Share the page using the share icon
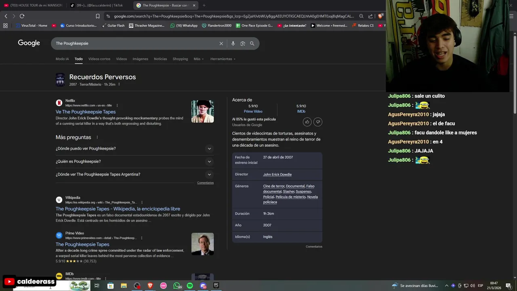Screen dimensions: 517x291 point(370,16)
